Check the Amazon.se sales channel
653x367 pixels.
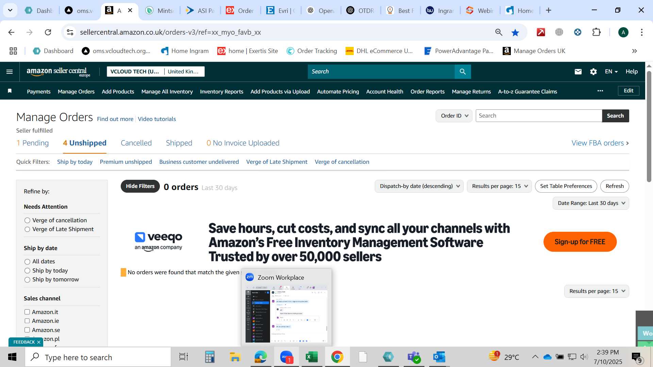click(x=27, y=330)
